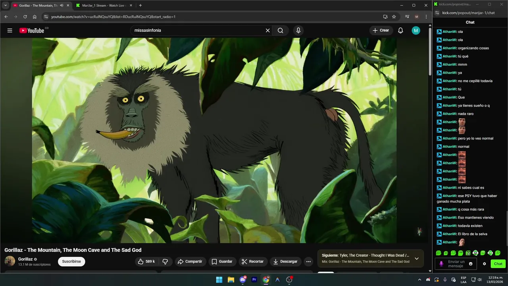Send message with green Chat button
Viewport: 508px width, 286px height.
498,264
